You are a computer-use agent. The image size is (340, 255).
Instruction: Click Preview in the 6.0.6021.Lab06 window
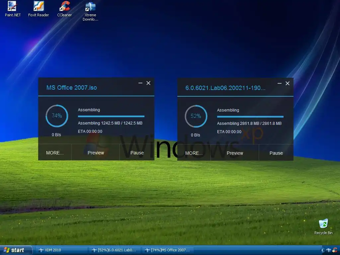pos(235,153)
